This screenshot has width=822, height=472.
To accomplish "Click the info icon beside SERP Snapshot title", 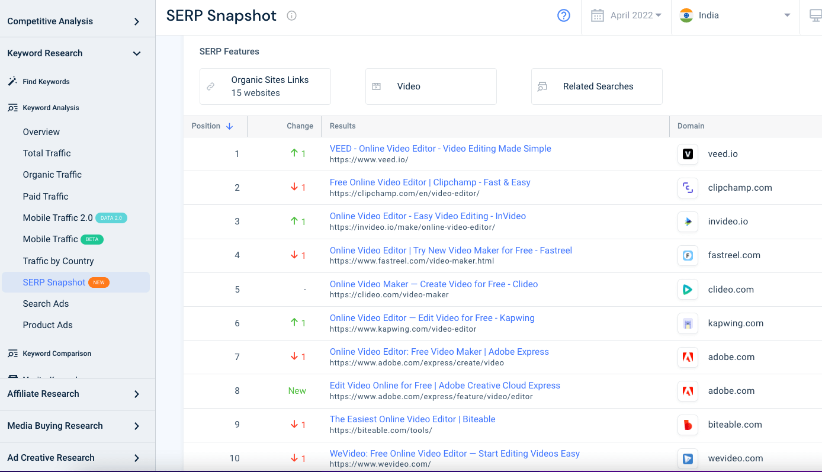I will (x=291, y=15).
